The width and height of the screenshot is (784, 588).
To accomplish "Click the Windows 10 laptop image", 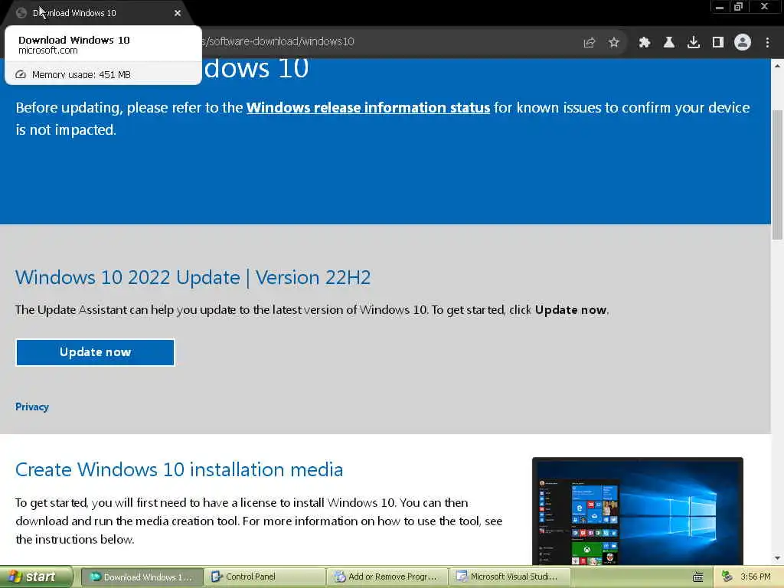I will click(x=638, y=511).
